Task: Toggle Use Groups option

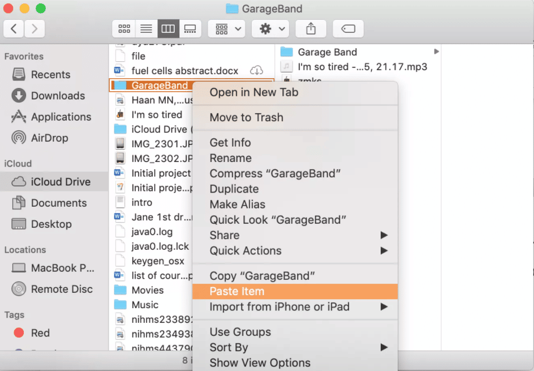Action: pos(295,332)
